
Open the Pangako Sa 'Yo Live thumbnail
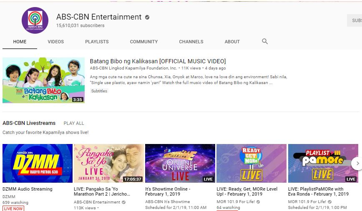click(x=109, y=163)
